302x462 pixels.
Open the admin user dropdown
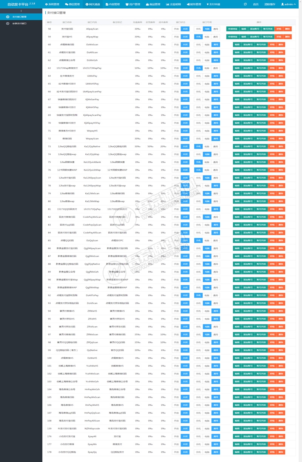[x=288, y=4]
